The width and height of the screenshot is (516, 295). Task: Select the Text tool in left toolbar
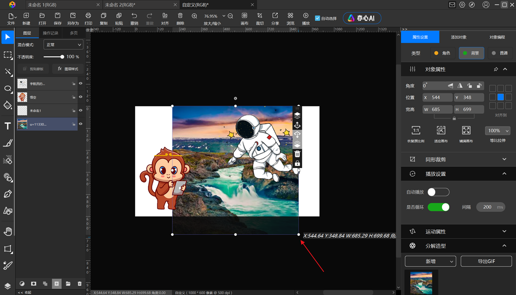[x=8, y=126]
